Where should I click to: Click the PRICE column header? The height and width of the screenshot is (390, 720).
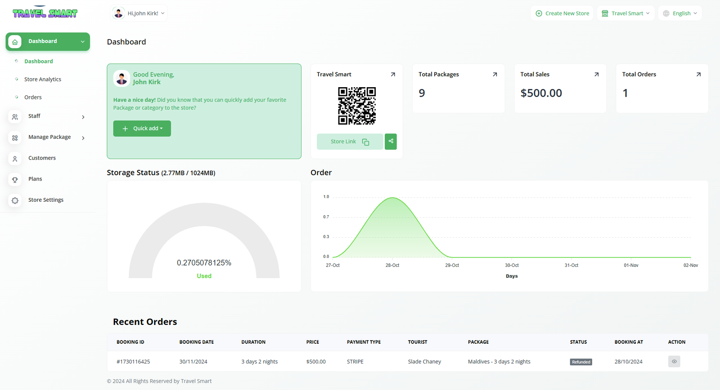click(x=313, y=342)
